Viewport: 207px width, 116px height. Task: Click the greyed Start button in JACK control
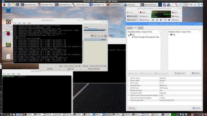coord(133,12)
